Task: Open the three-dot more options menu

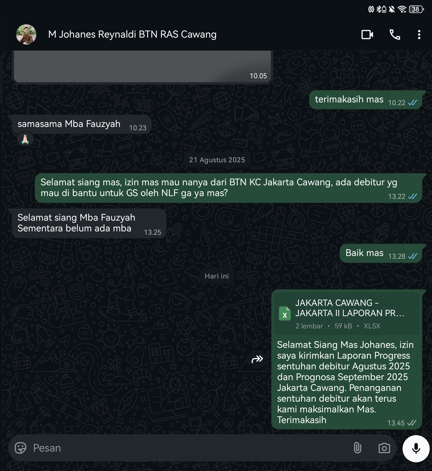Action: point(419,35)
